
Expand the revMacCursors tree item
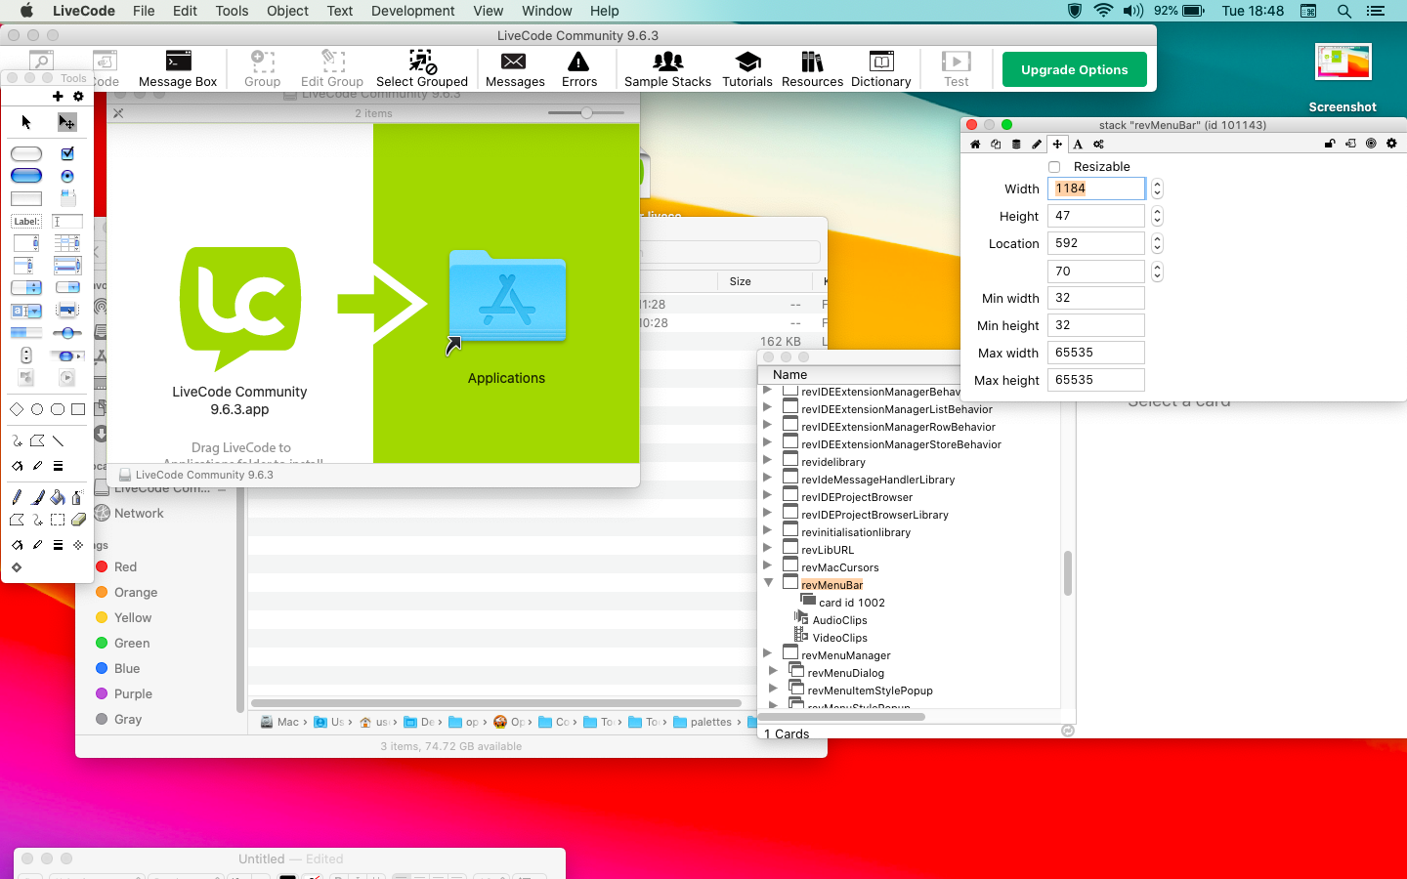click(767, 565)
